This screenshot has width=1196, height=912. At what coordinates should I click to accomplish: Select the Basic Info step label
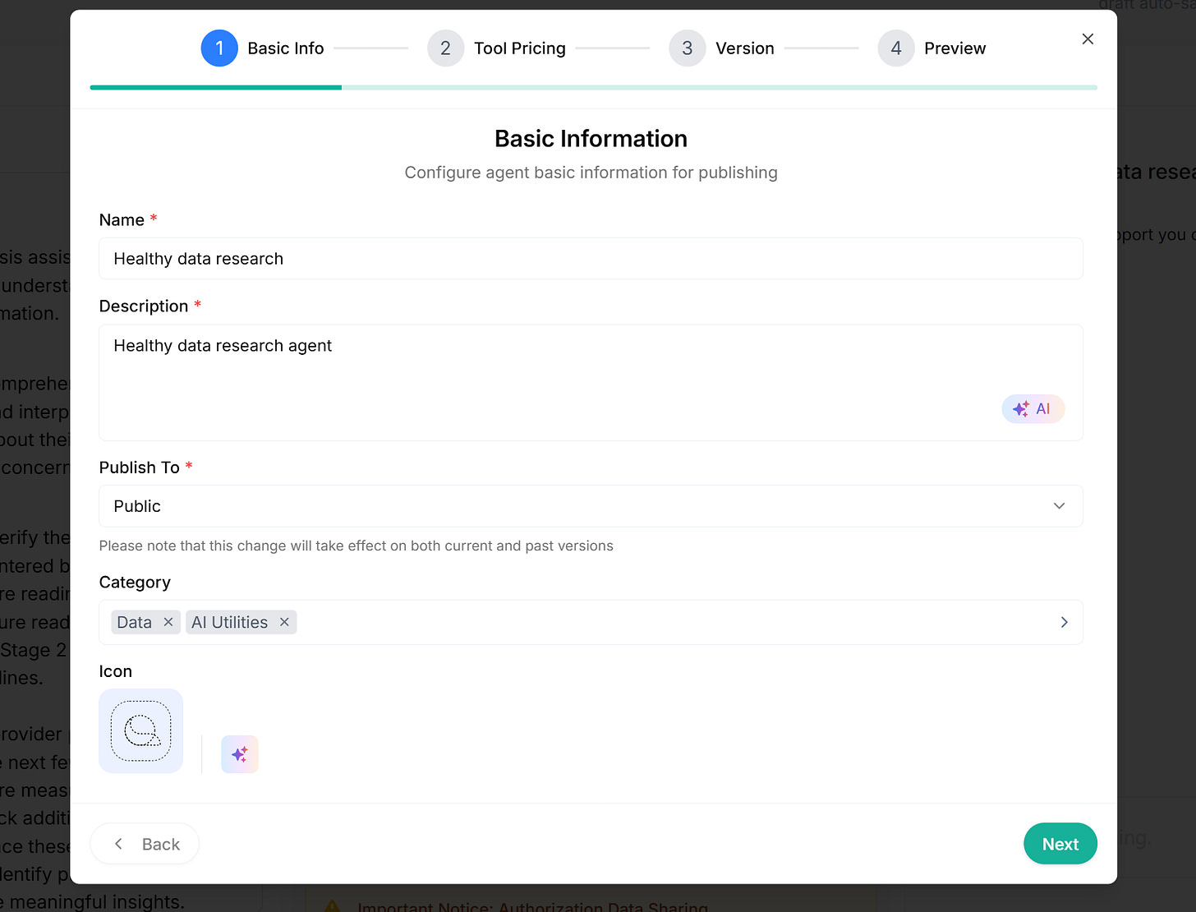tap(286, 48)
